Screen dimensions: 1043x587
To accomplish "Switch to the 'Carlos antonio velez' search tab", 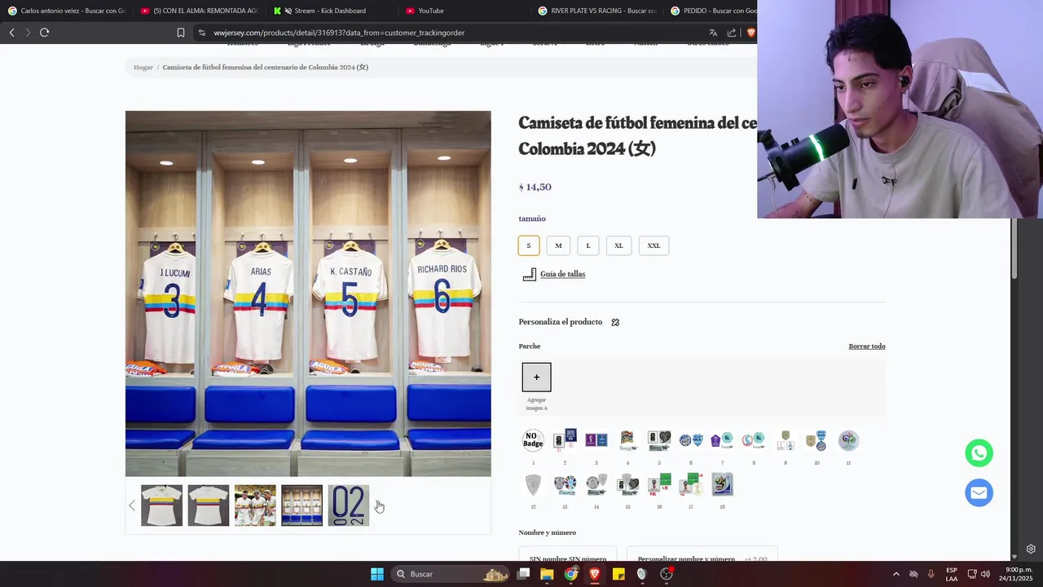I will click(67, 11).
